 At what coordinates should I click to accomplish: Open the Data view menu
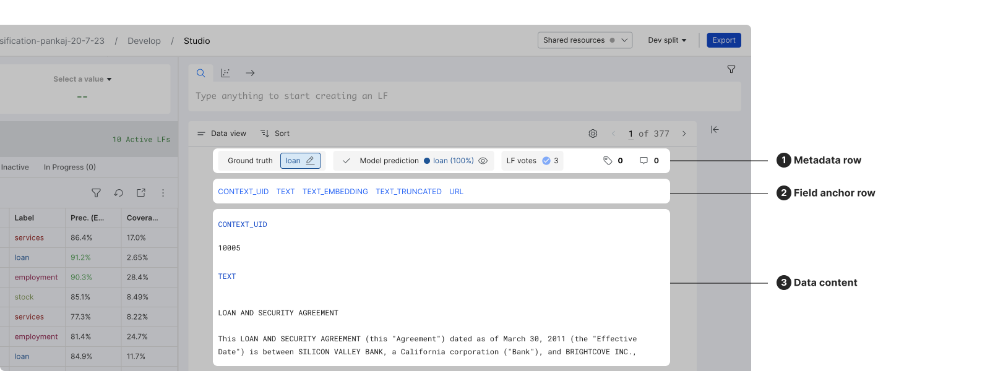click(222, 134)
